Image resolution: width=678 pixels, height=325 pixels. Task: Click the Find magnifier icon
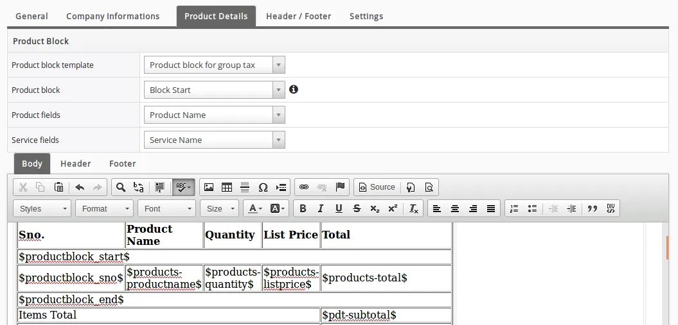pyautogui.click(x=120, y=187)
